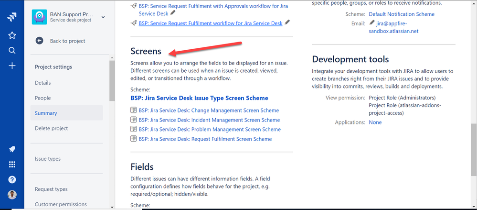Image resolution: width=477 pixels, height=210 pixels.
Task: Click Project Role (Administrators) text
Action: [402, 98]
